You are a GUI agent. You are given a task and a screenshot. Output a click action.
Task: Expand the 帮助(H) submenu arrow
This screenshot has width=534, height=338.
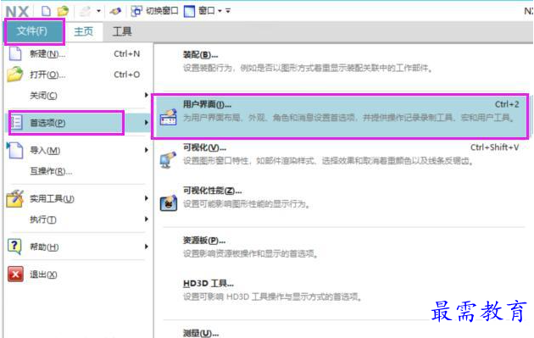(146, 247)
